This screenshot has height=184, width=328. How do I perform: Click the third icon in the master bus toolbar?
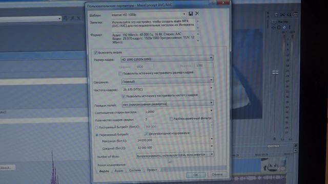tap(289, 15)
